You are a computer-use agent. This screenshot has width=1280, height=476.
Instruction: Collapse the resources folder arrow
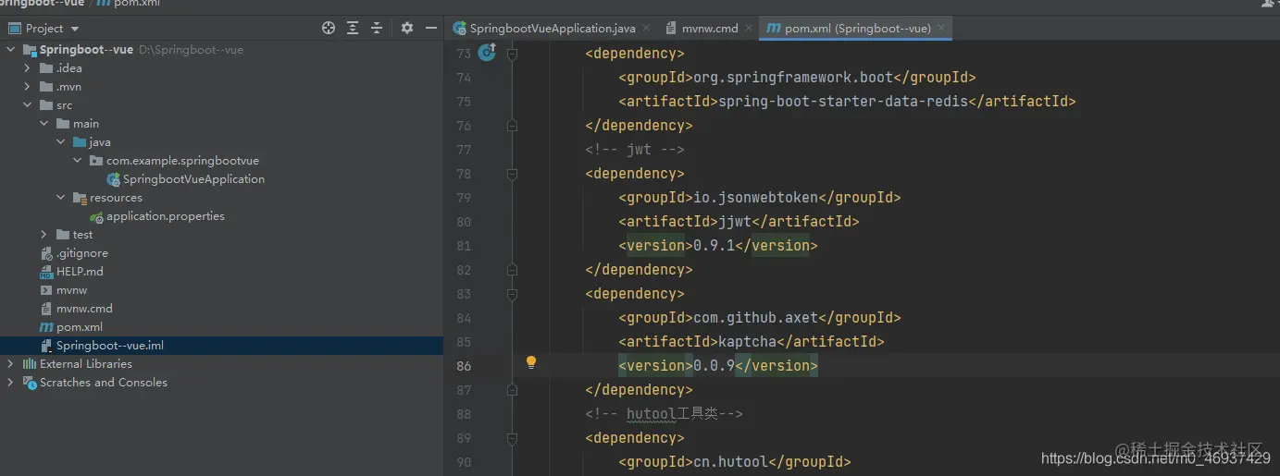[x=61, y=198]
